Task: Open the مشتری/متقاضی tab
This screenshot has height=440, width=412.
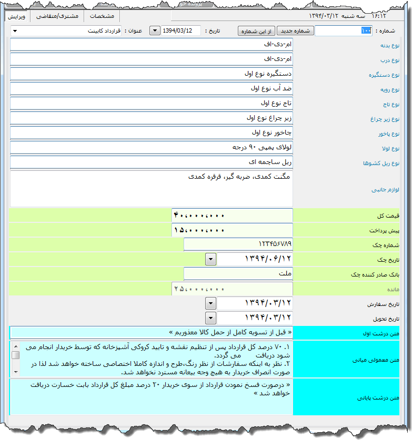Action: (57, 16)
